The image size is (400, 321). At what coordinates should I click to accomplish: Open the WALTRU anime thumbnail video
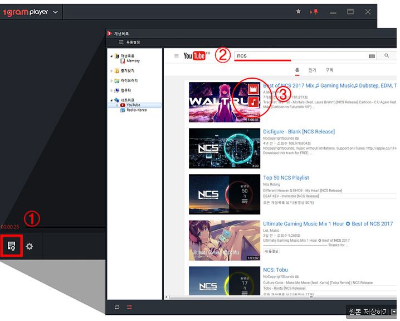point(225,102)
